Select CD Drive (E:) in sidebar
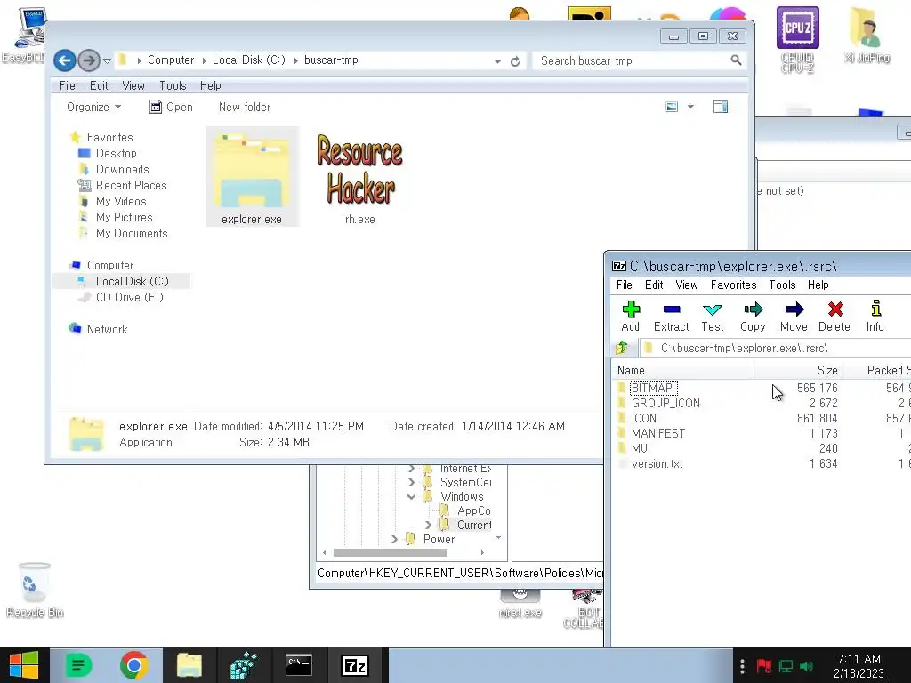 click(x=129, y=297)
